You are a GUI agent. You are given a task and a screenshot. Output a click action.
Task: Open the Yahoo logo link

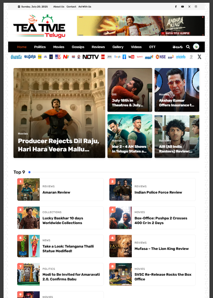click(140, 57)
